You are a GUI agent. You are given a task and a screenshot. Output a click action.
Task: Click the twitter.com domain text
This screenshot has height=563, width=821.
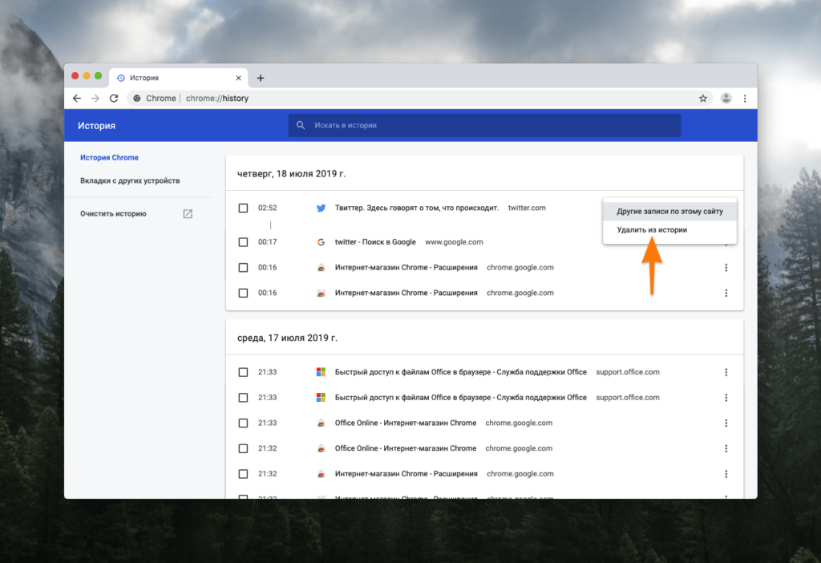click(527, 208)
